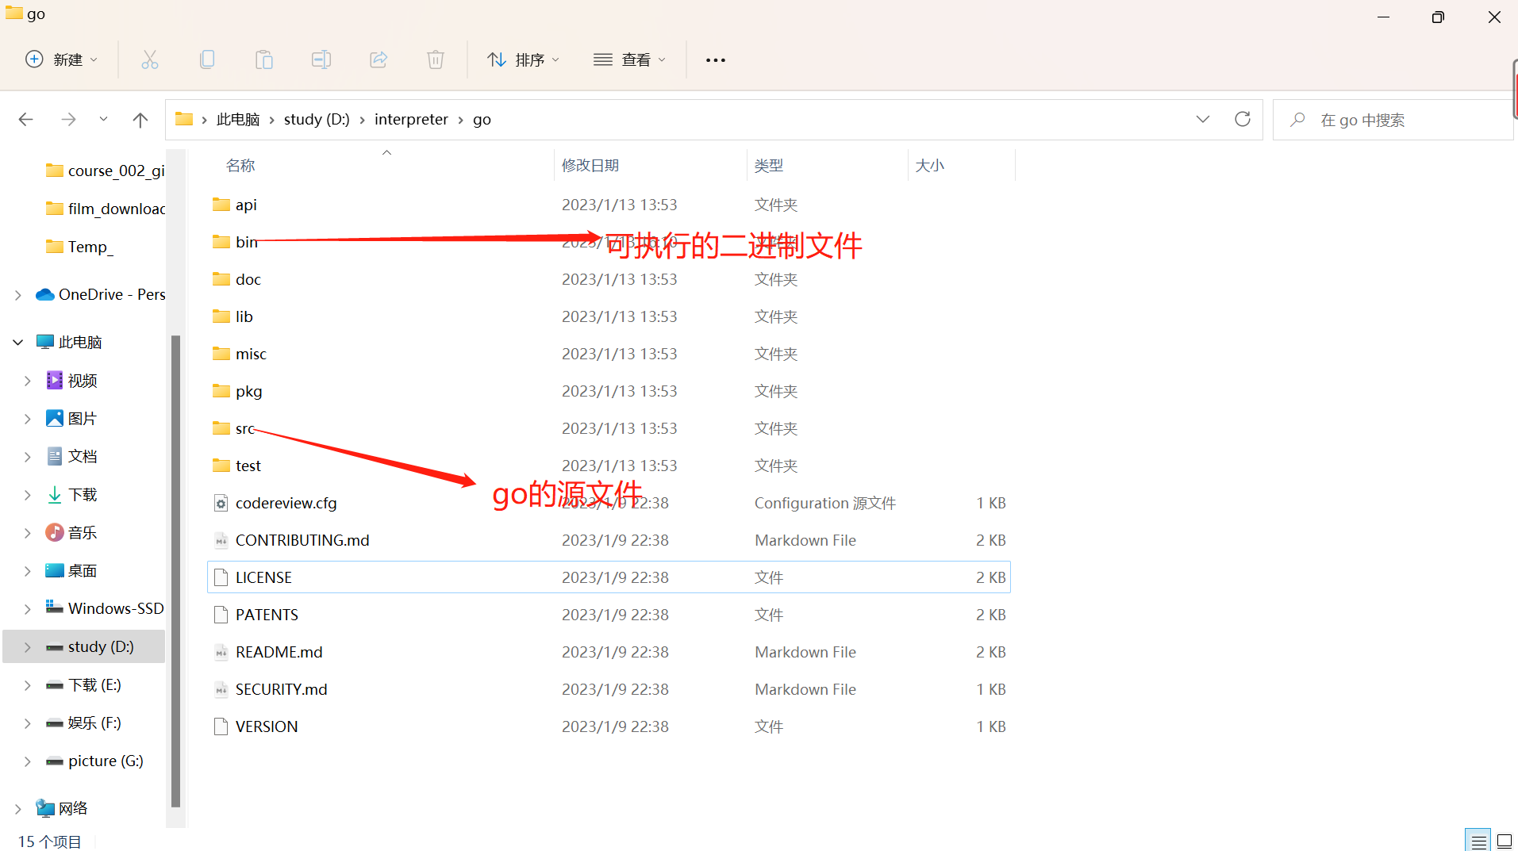This screenshot has width=1518, height=851.
Task: Select the CONTRIBUTING.md file icon
Action: tap(221, 540)
